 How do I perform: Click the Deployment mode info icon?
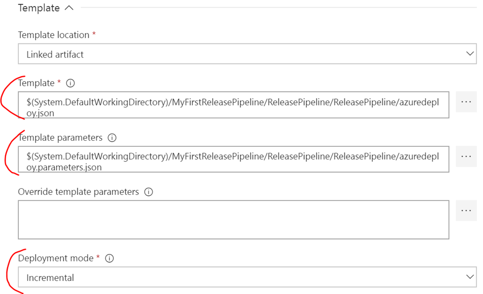[x=109, y=258]
